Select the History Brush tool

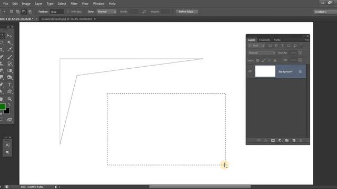tap(9, 64)
